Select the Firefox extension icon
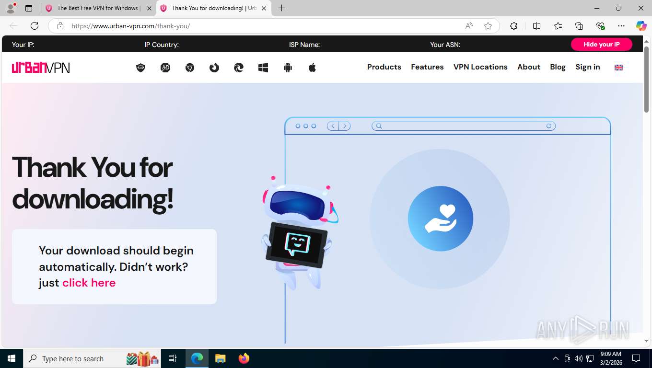 click(214, 68)
